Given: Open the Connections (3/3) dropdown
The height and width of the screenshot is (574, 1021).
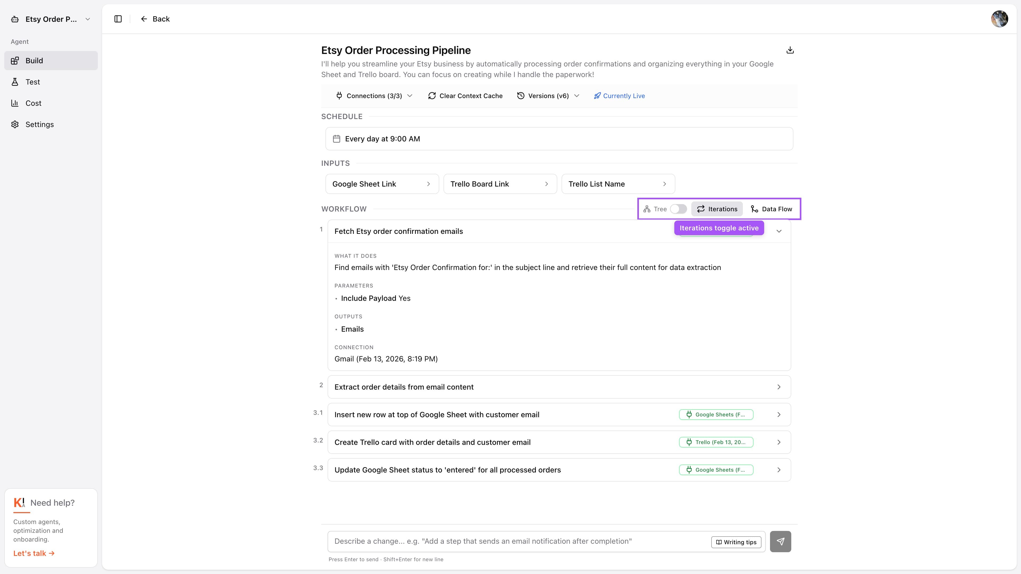Looking at the screenshot, I should 373,95.
